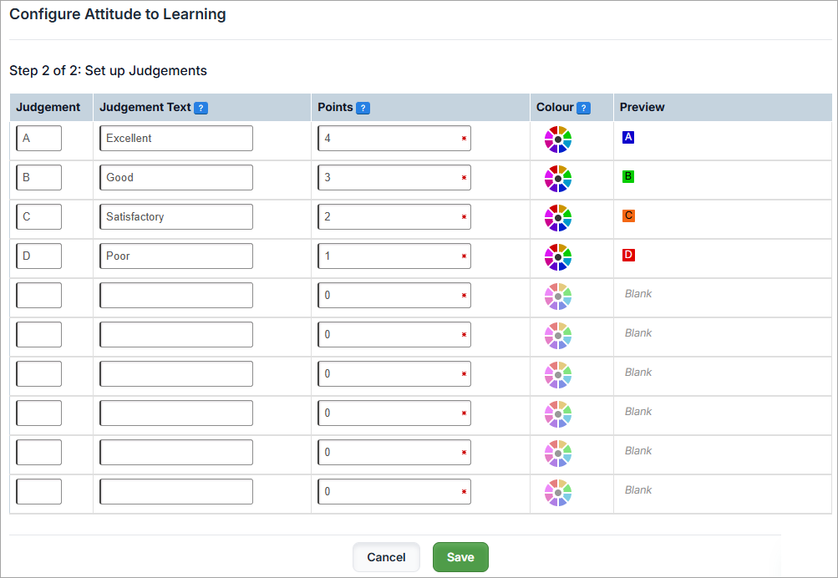Click the red D preview swatch
The height and width of the screenshot is (578, 838).
click(x=628, y=255)
